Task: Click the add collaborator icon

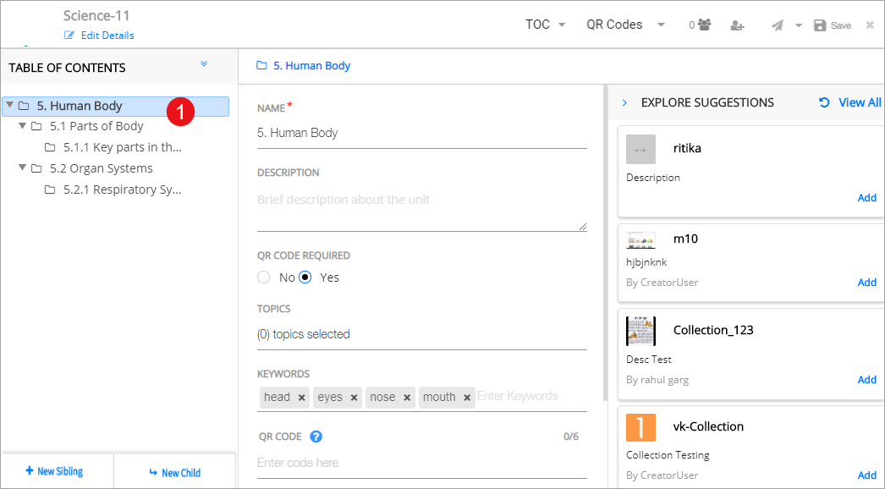Action: 737,25
